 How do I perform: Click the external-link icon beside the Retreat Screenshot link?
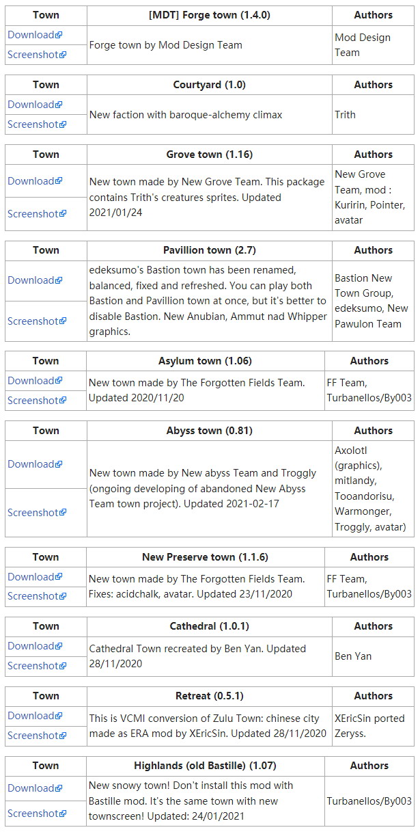(x=64, y=736)
